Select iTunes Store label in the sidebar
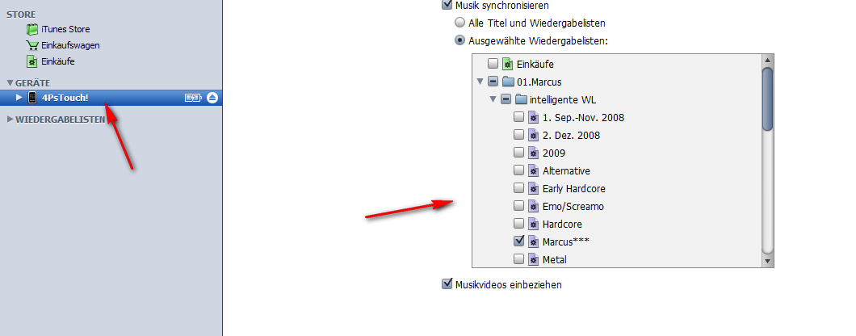Viewport: 856px width, 336px height. point(65,30)
